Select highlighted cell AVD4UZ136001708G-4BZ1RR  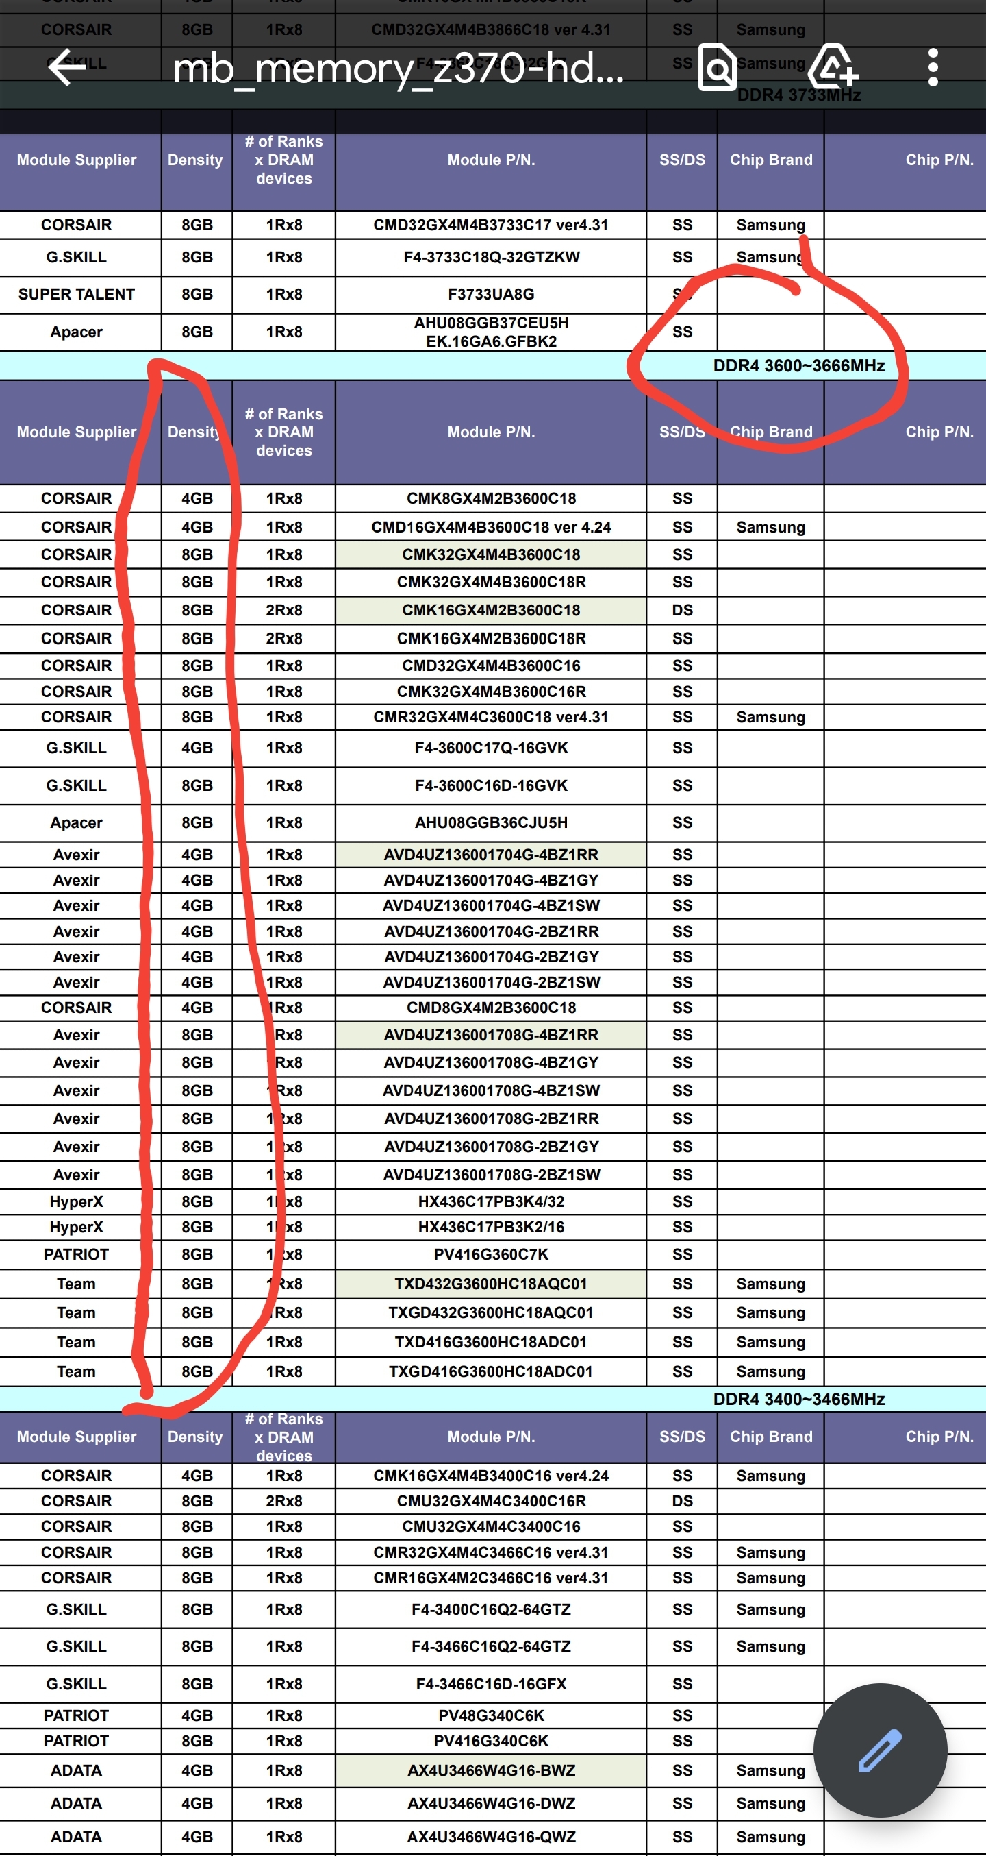(491, 1035)
